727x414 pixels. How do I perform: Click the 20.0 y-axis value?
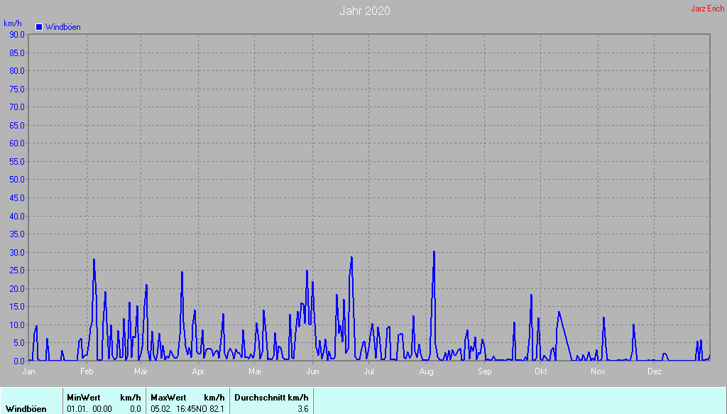[17, 289]
